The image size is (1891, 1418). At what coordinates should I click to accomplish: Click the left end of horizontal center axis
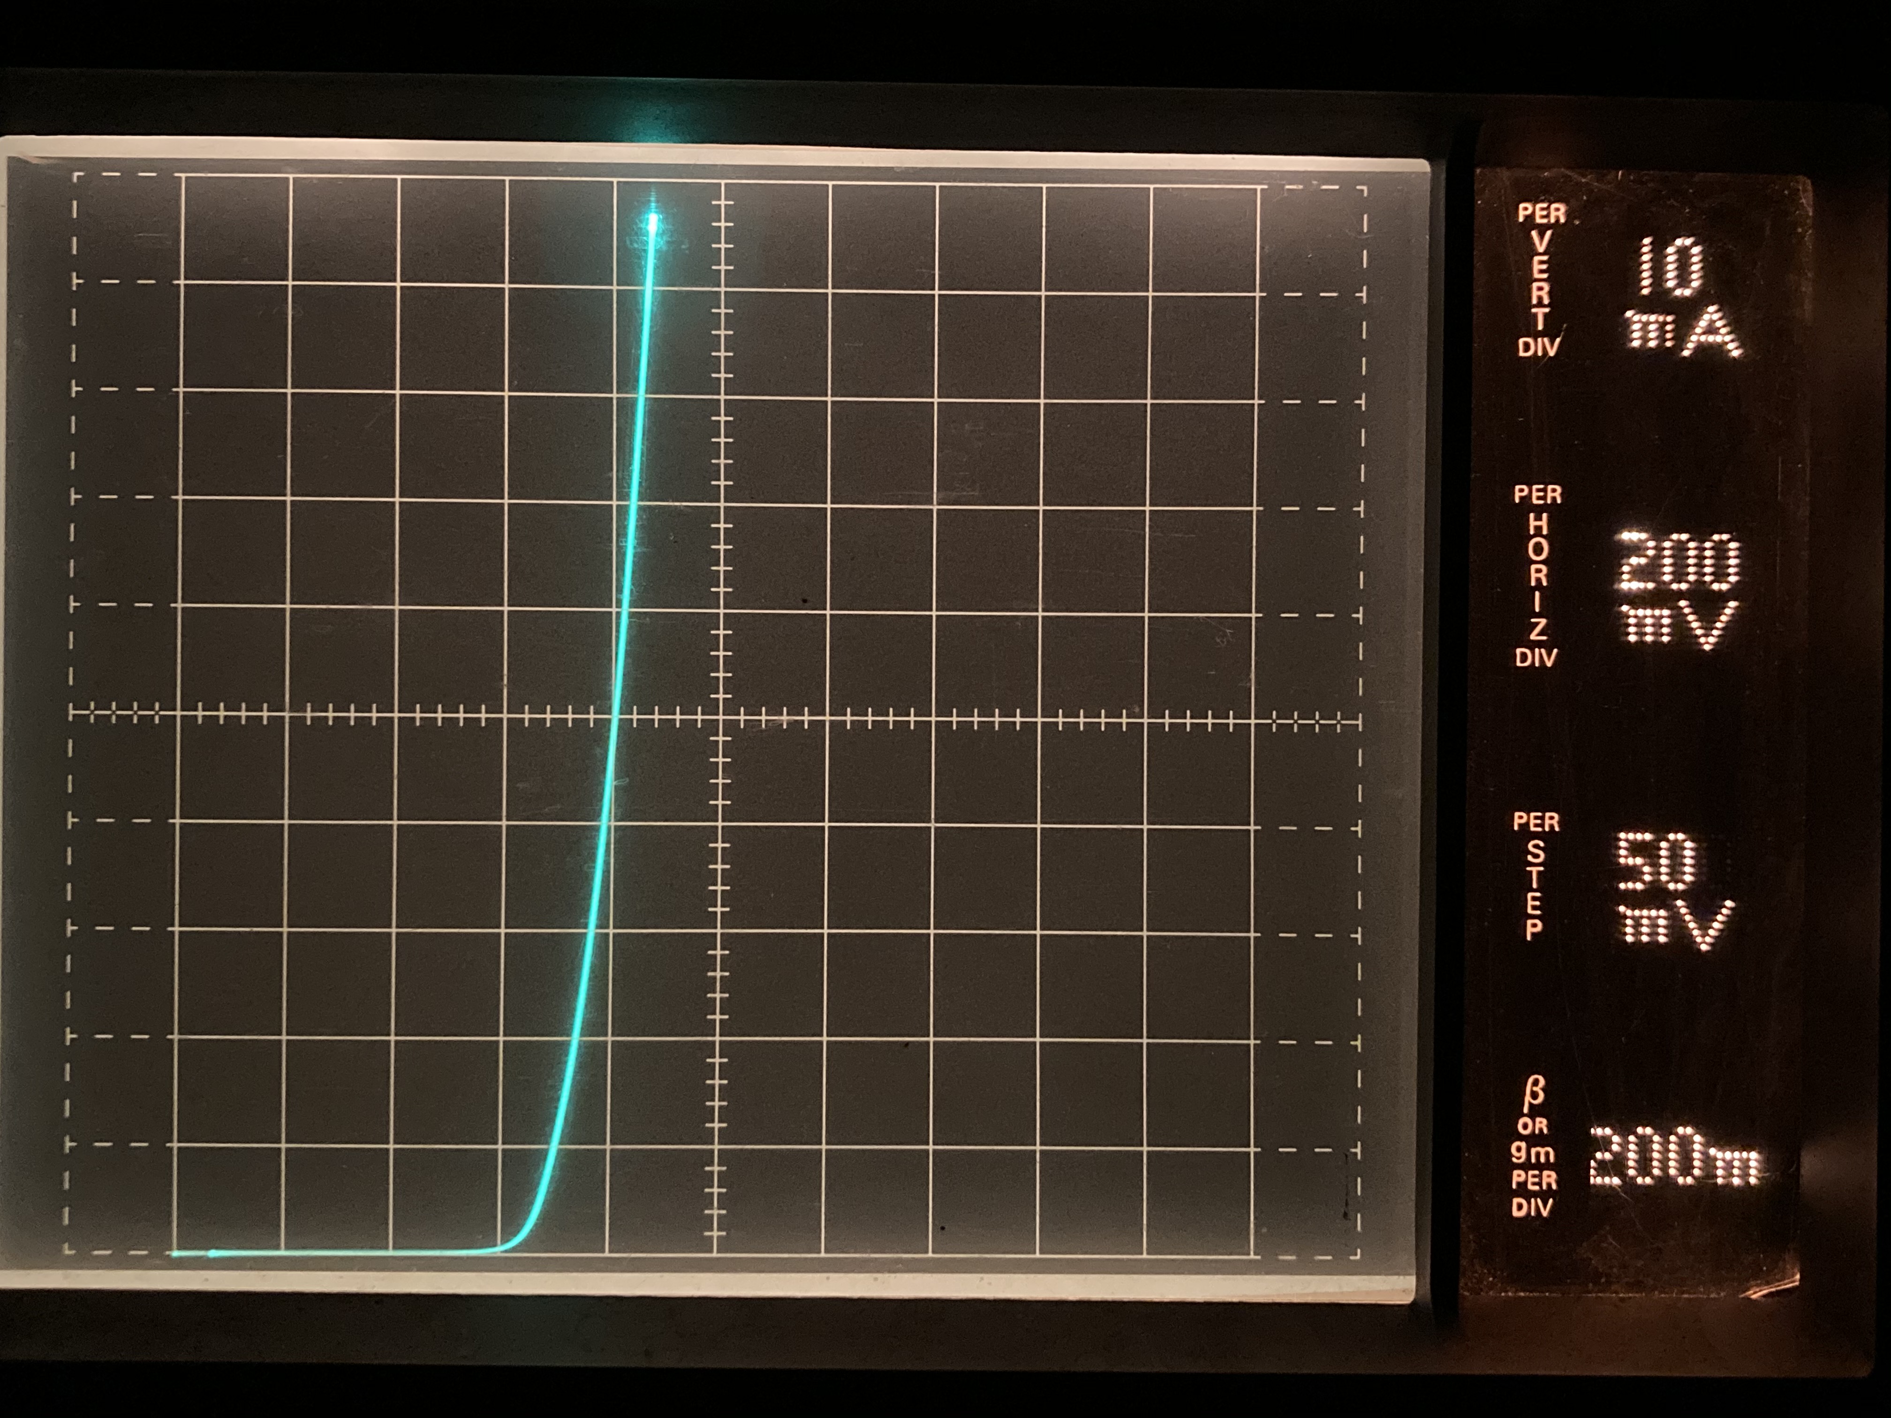point(72,712)
